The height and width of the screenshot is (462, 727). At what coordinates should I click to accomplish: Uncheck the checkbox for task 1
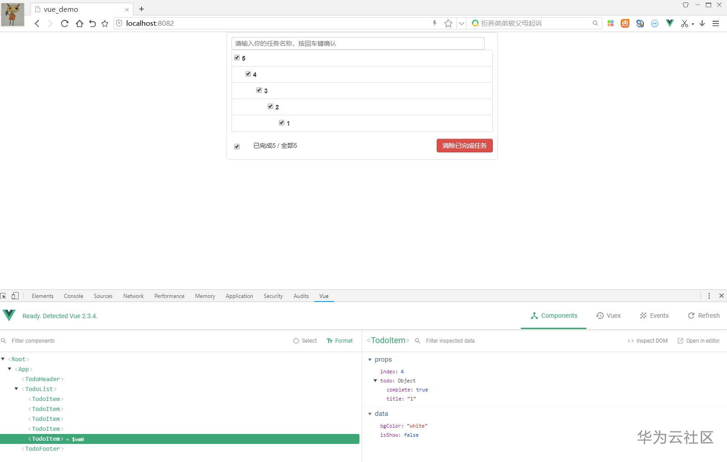(x=282, y=123)
